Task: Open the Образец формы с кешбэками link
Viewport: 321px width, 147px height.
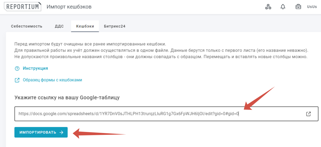Action: click(x=52, y=80)
